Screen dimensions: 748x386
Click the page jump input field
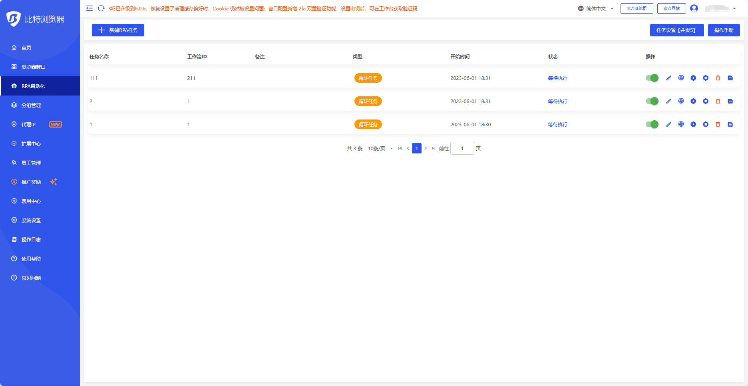(462, 148)
